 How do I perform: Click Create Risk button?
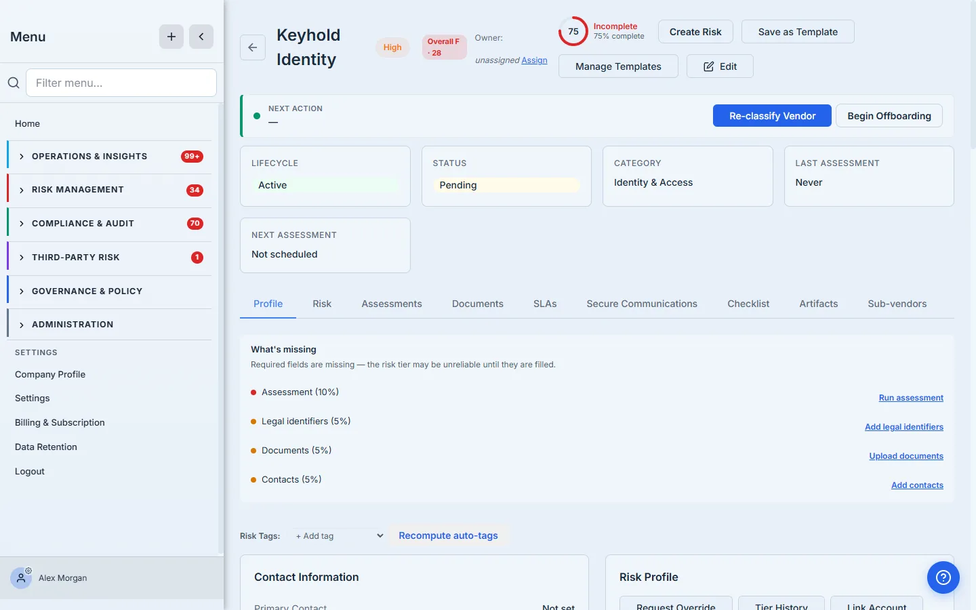click(695, 32)
